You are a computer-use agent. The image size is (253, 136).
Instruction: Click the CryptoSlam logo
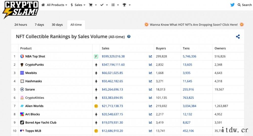coord(20,10)
